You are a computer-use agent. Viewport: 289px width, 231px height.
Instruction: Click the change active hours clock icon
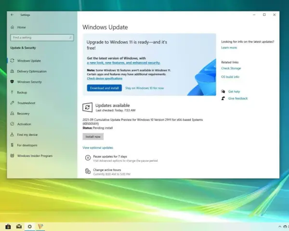point(88,171)
